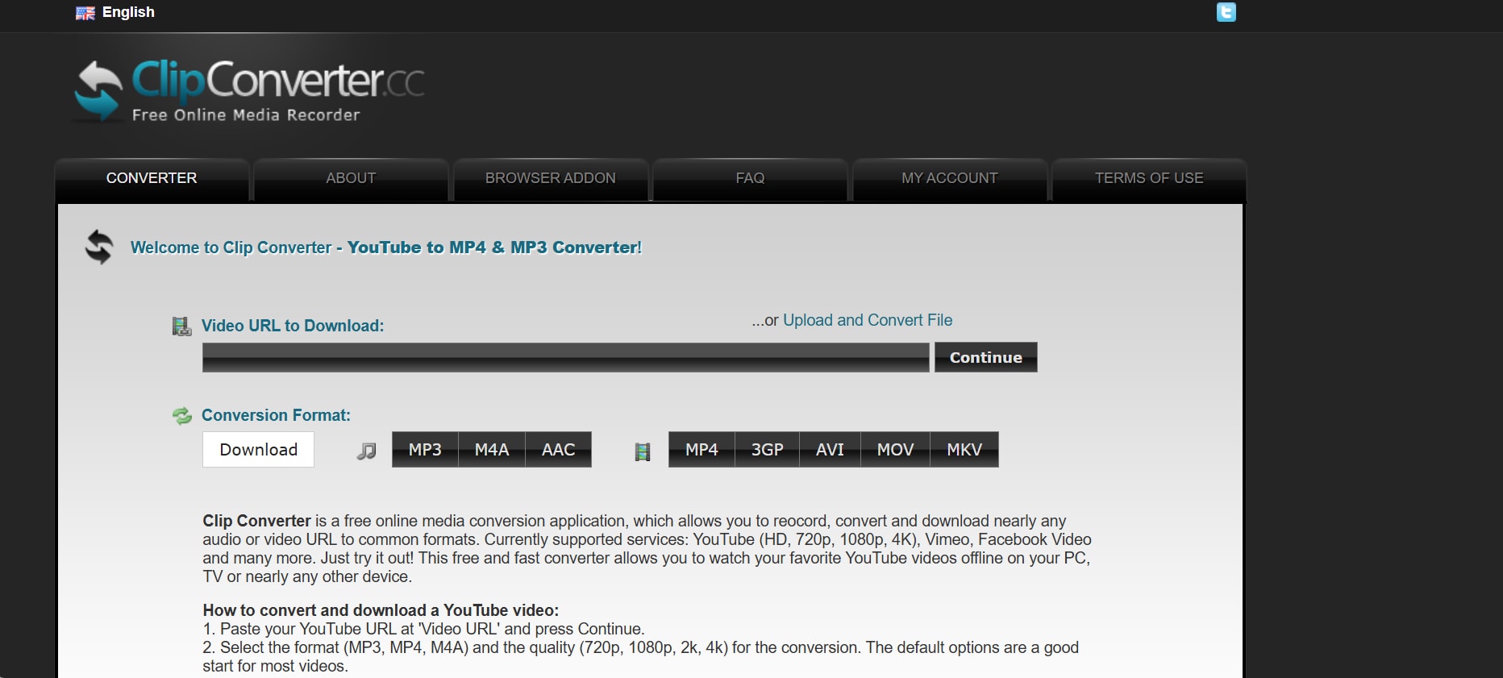Select the Download format option
The height and width of the screenshot is (678, 1503).
coord(258,450)
